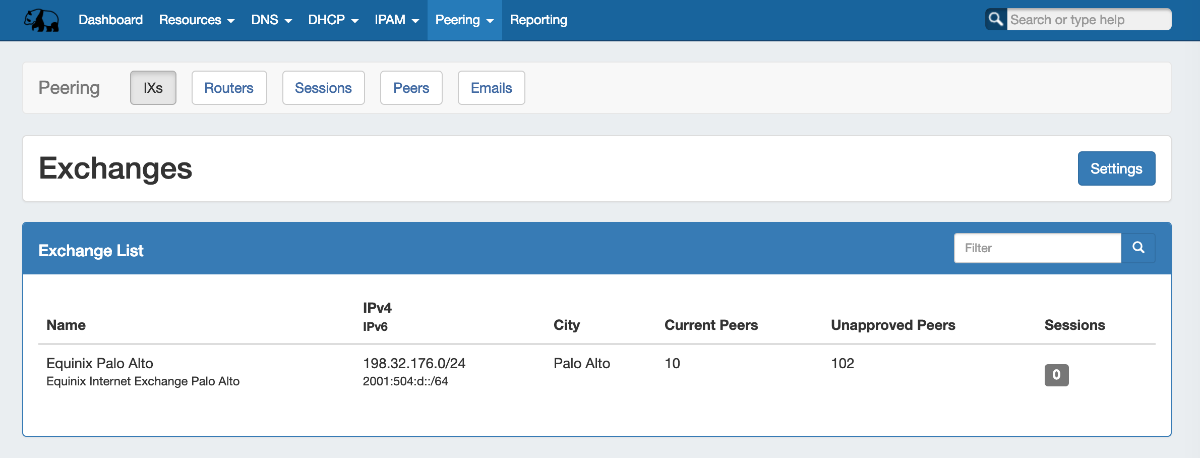Click the Filter magnifier search button
The height and width of the screenshot is (458, 1200).
(x=1138, y=248)
